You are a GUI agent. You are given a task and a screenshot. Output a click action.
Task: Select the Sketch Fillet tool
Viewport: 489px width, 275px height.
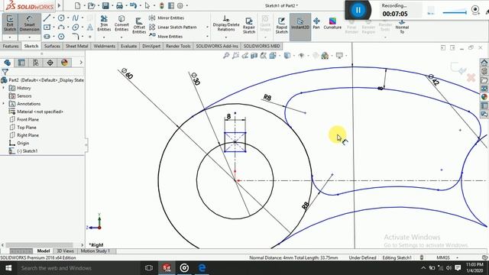pos(76,37)
